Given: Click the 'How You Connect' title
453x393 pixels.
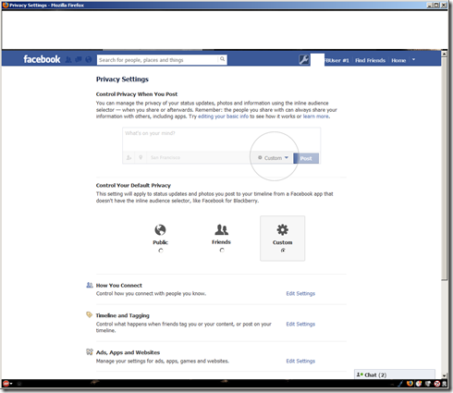Looking at the screenshot, I should [119, 286].
